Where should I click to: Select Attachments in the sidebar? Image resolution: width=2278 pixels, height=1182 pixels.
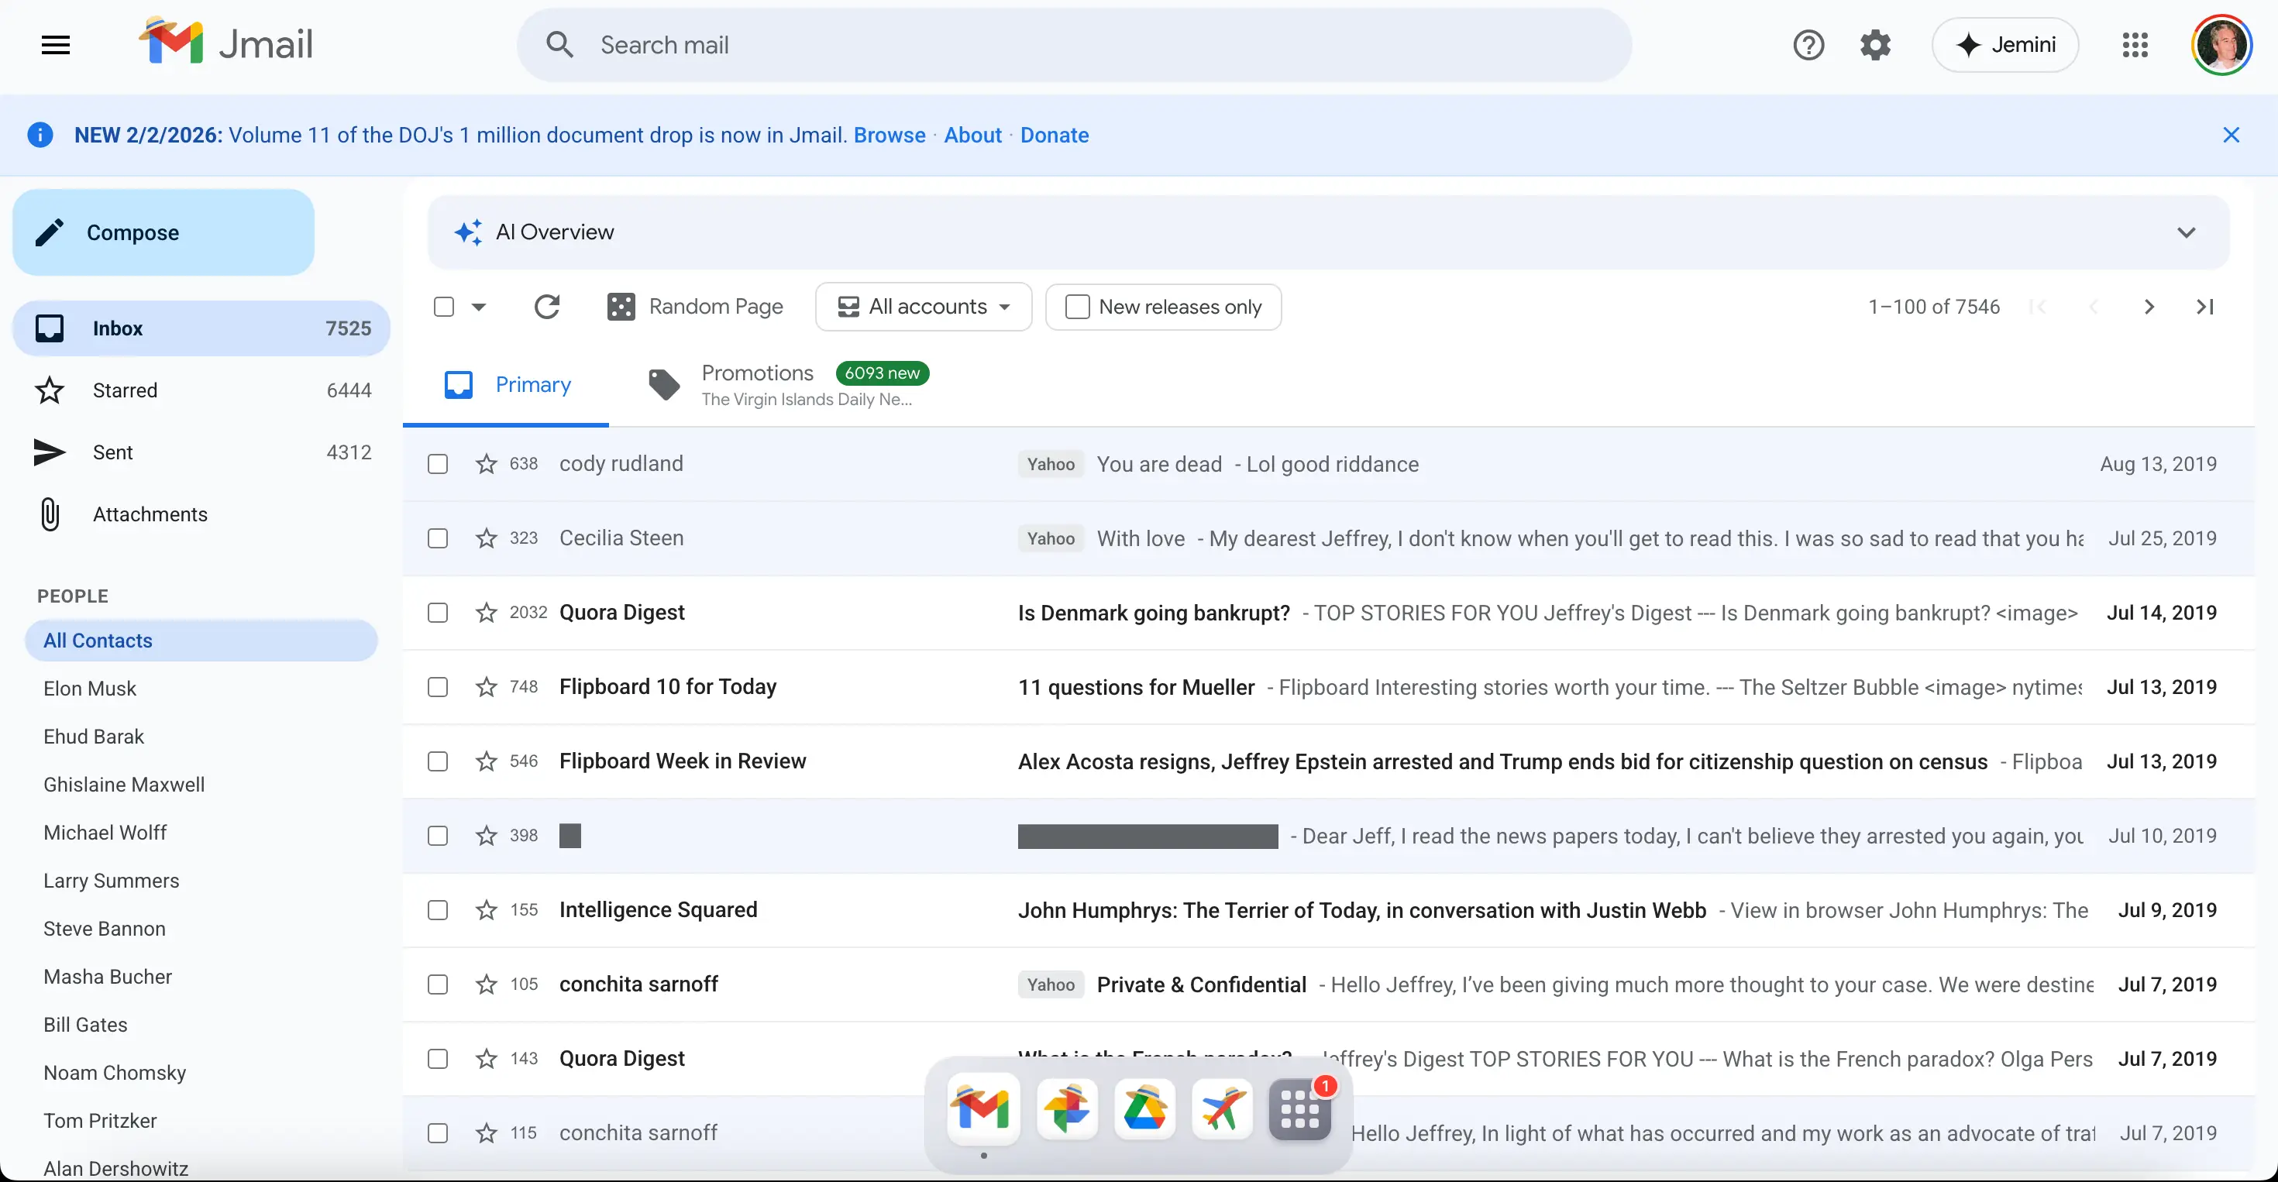[150, 514]
